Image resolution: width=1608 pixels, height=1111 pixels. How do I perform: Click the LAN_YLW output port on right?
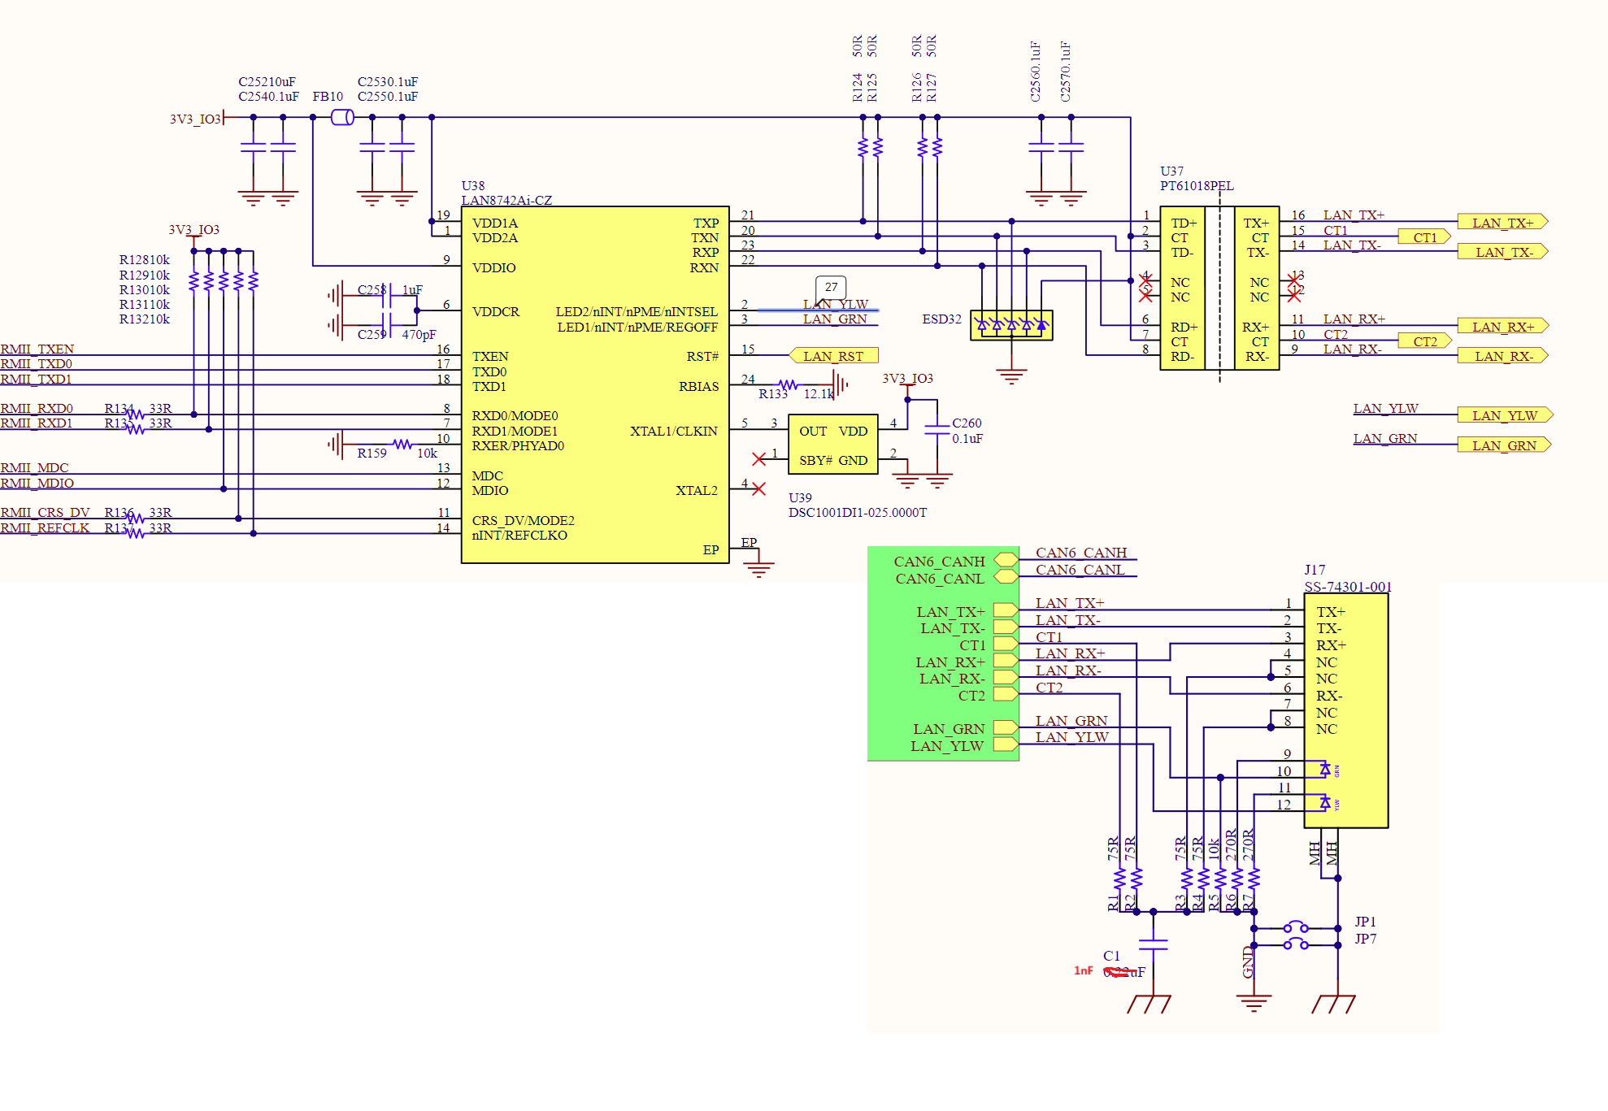(x=1504, y=415)
